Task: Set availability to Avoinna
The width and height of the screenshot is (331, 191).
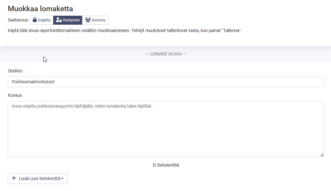Action: (95, 20)
